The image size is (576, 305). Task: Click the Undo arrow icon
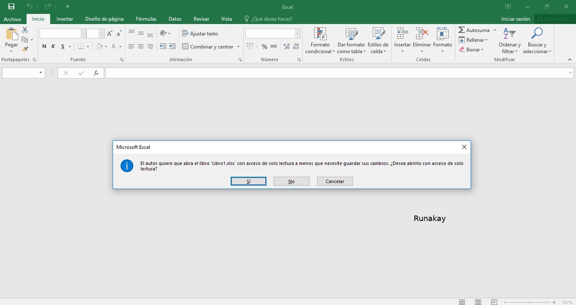pyautogui.click(x=29, y=6)
